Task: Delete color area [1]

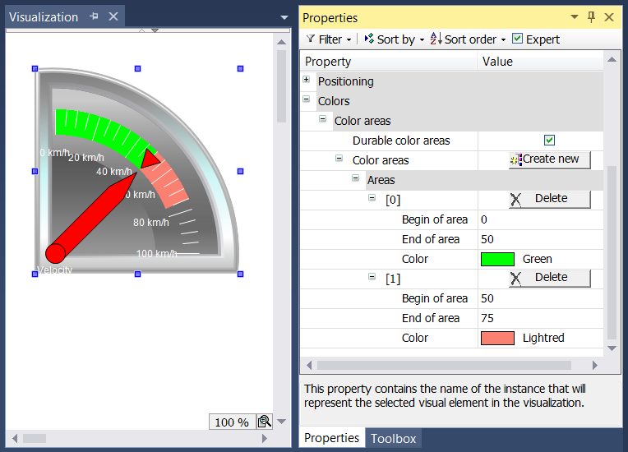Action: pyautogui.click(x=549, y=278)
